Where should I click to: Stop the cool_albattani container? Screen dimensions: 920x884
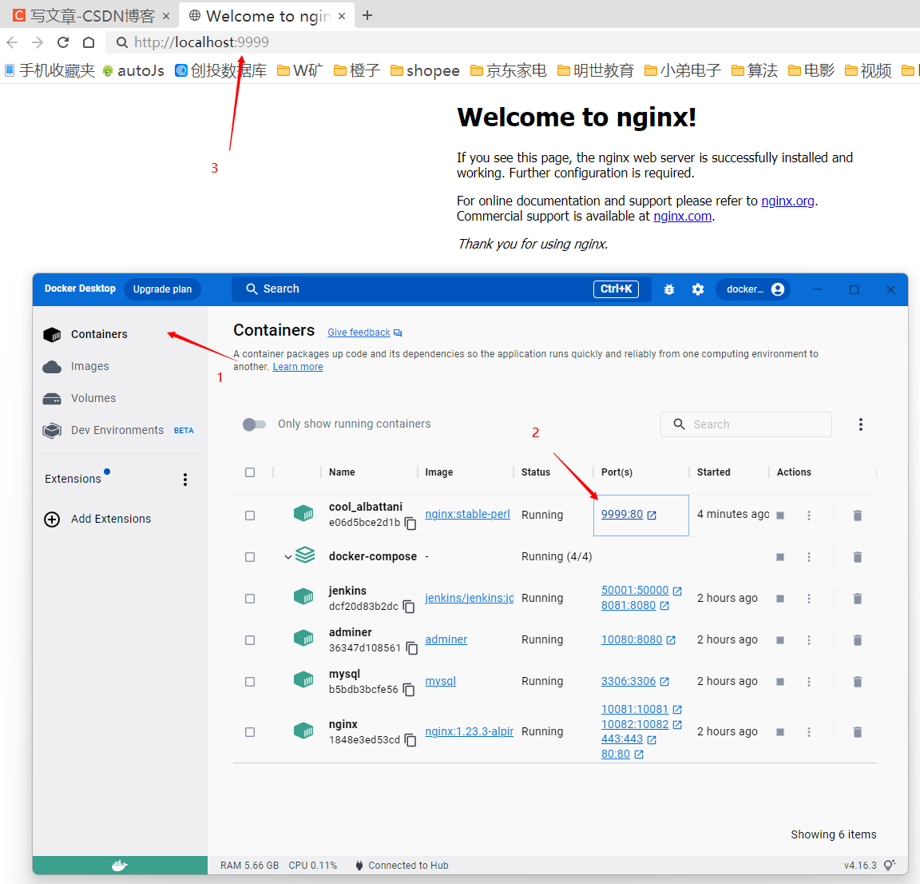click(779, 515)
